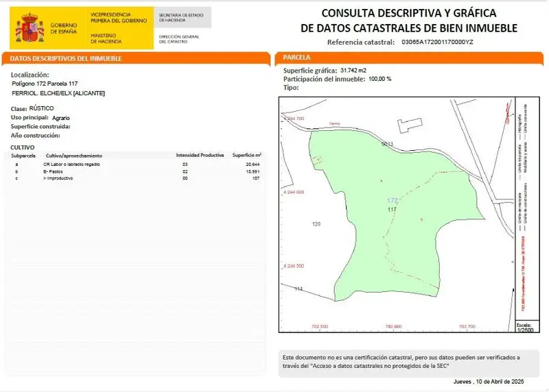Click the catastral reference 03065A172001170000YZ
This screenshot has width=549, height=392.
437,42
